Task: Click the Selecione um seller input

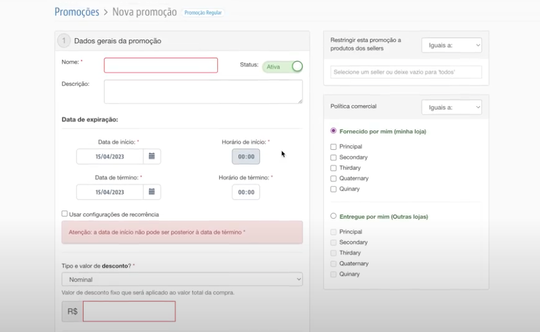Action: coord(406,72)
